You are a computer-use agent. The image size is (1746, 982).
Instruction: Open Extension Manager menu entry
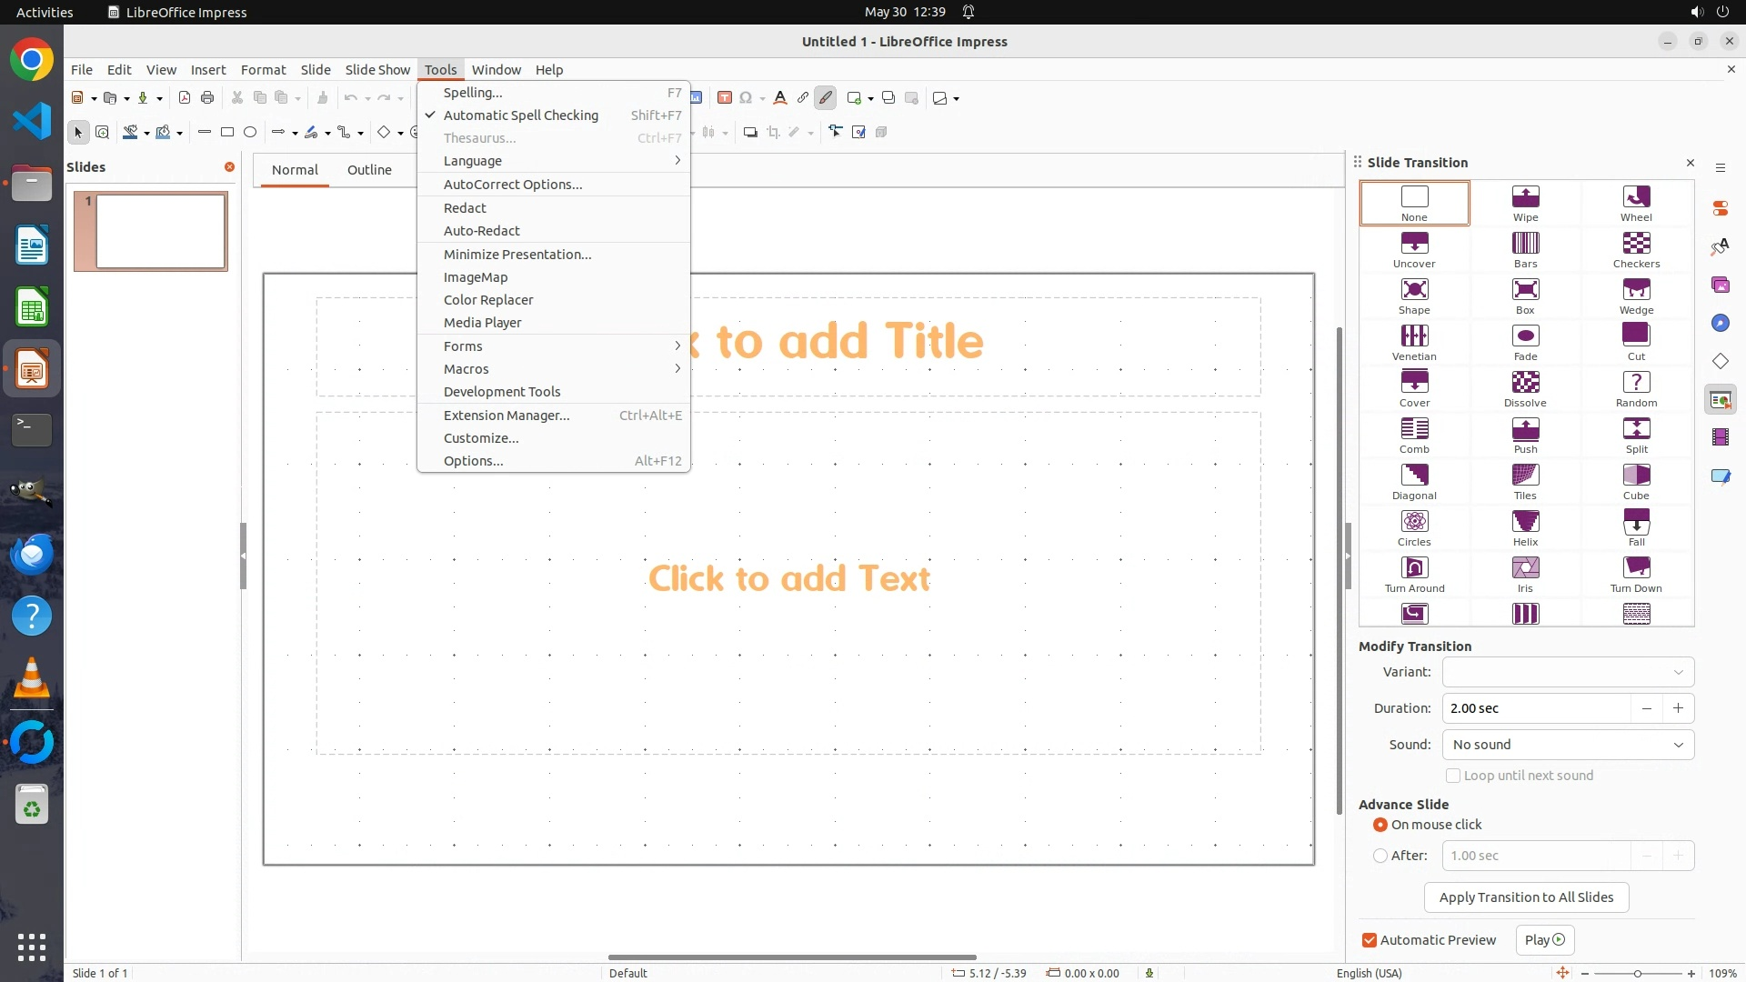(507, 416)
